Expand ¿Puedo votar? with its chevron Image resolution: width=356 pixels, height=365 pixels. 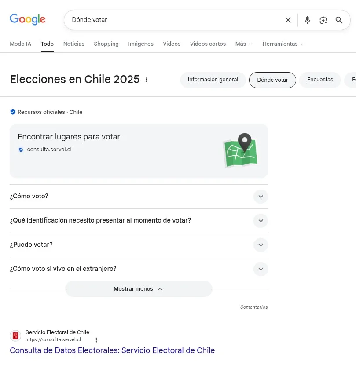(x=261, y=245)
